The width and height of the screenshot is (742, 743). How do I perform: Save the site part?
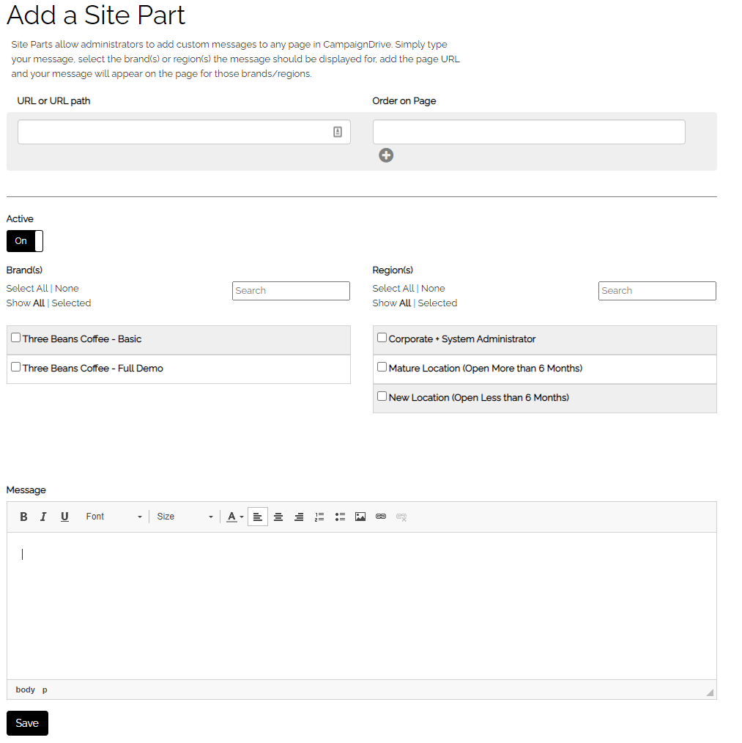[27, 723]
